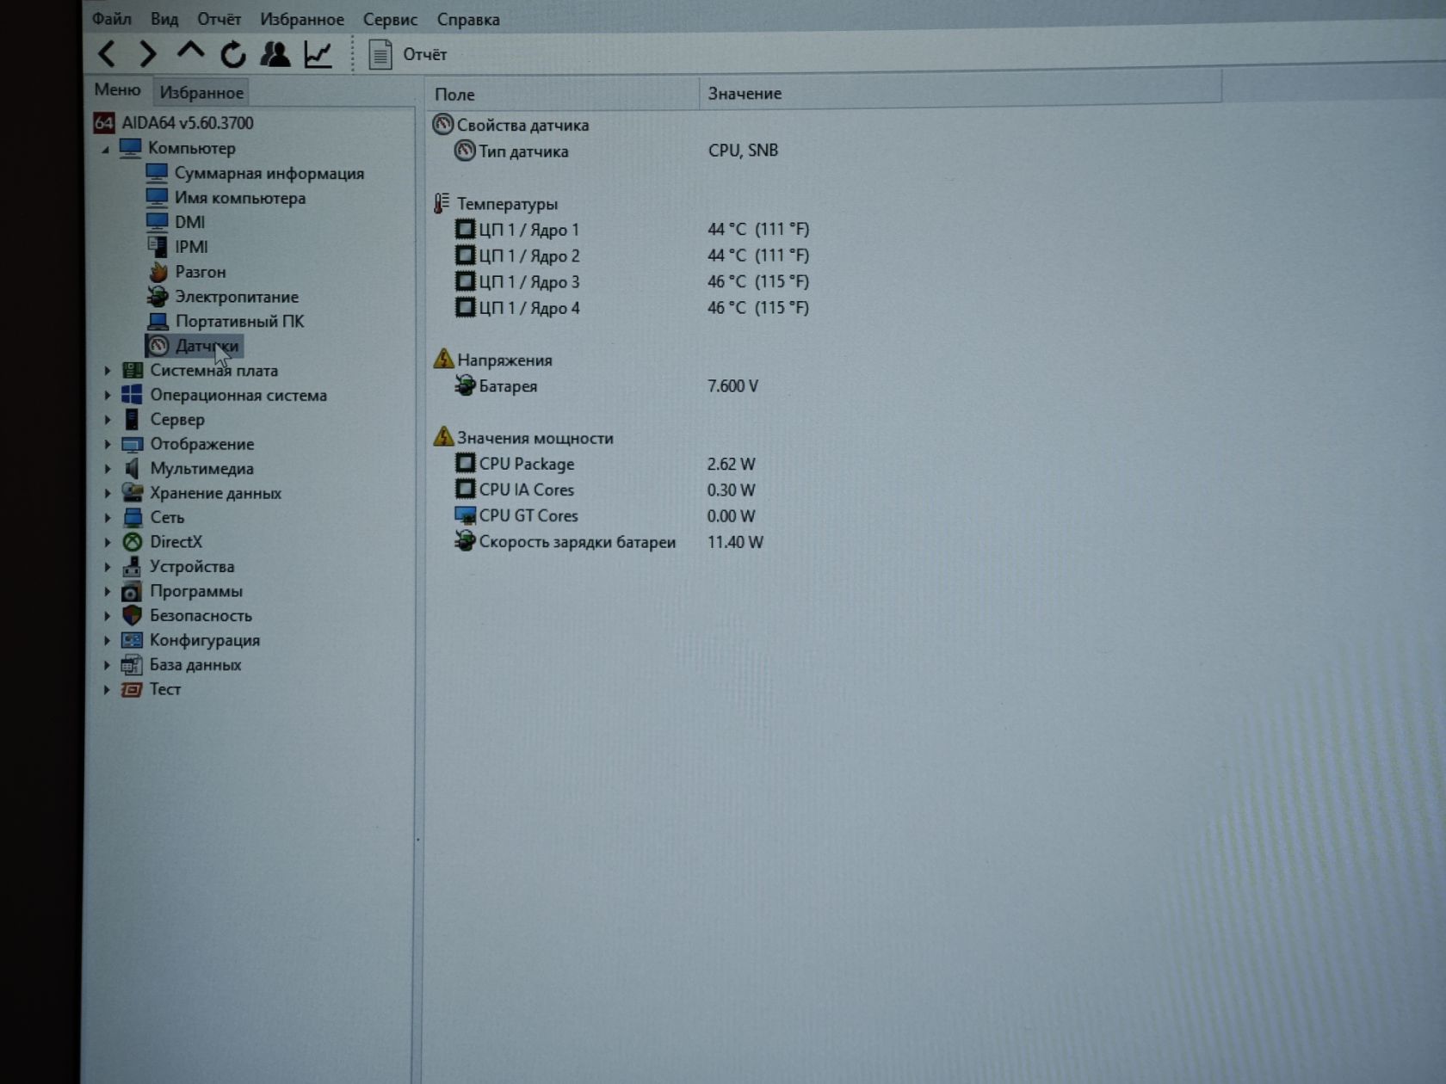Open the Справка menu
The width and height of the screenshot is (1446, 1084).
tap(468, 19)
